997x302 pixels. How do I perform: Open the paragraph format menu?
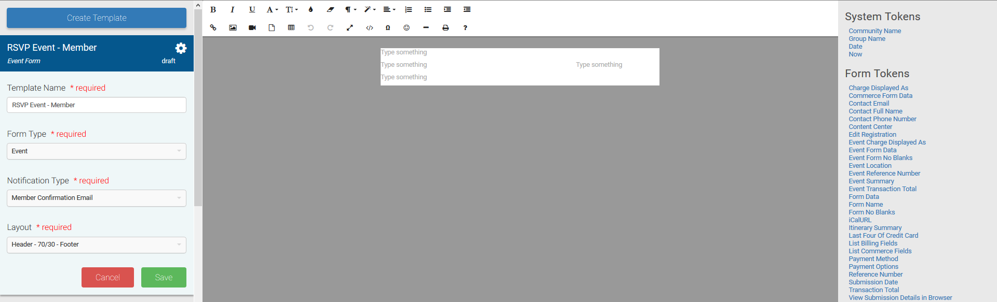point(351,10)
